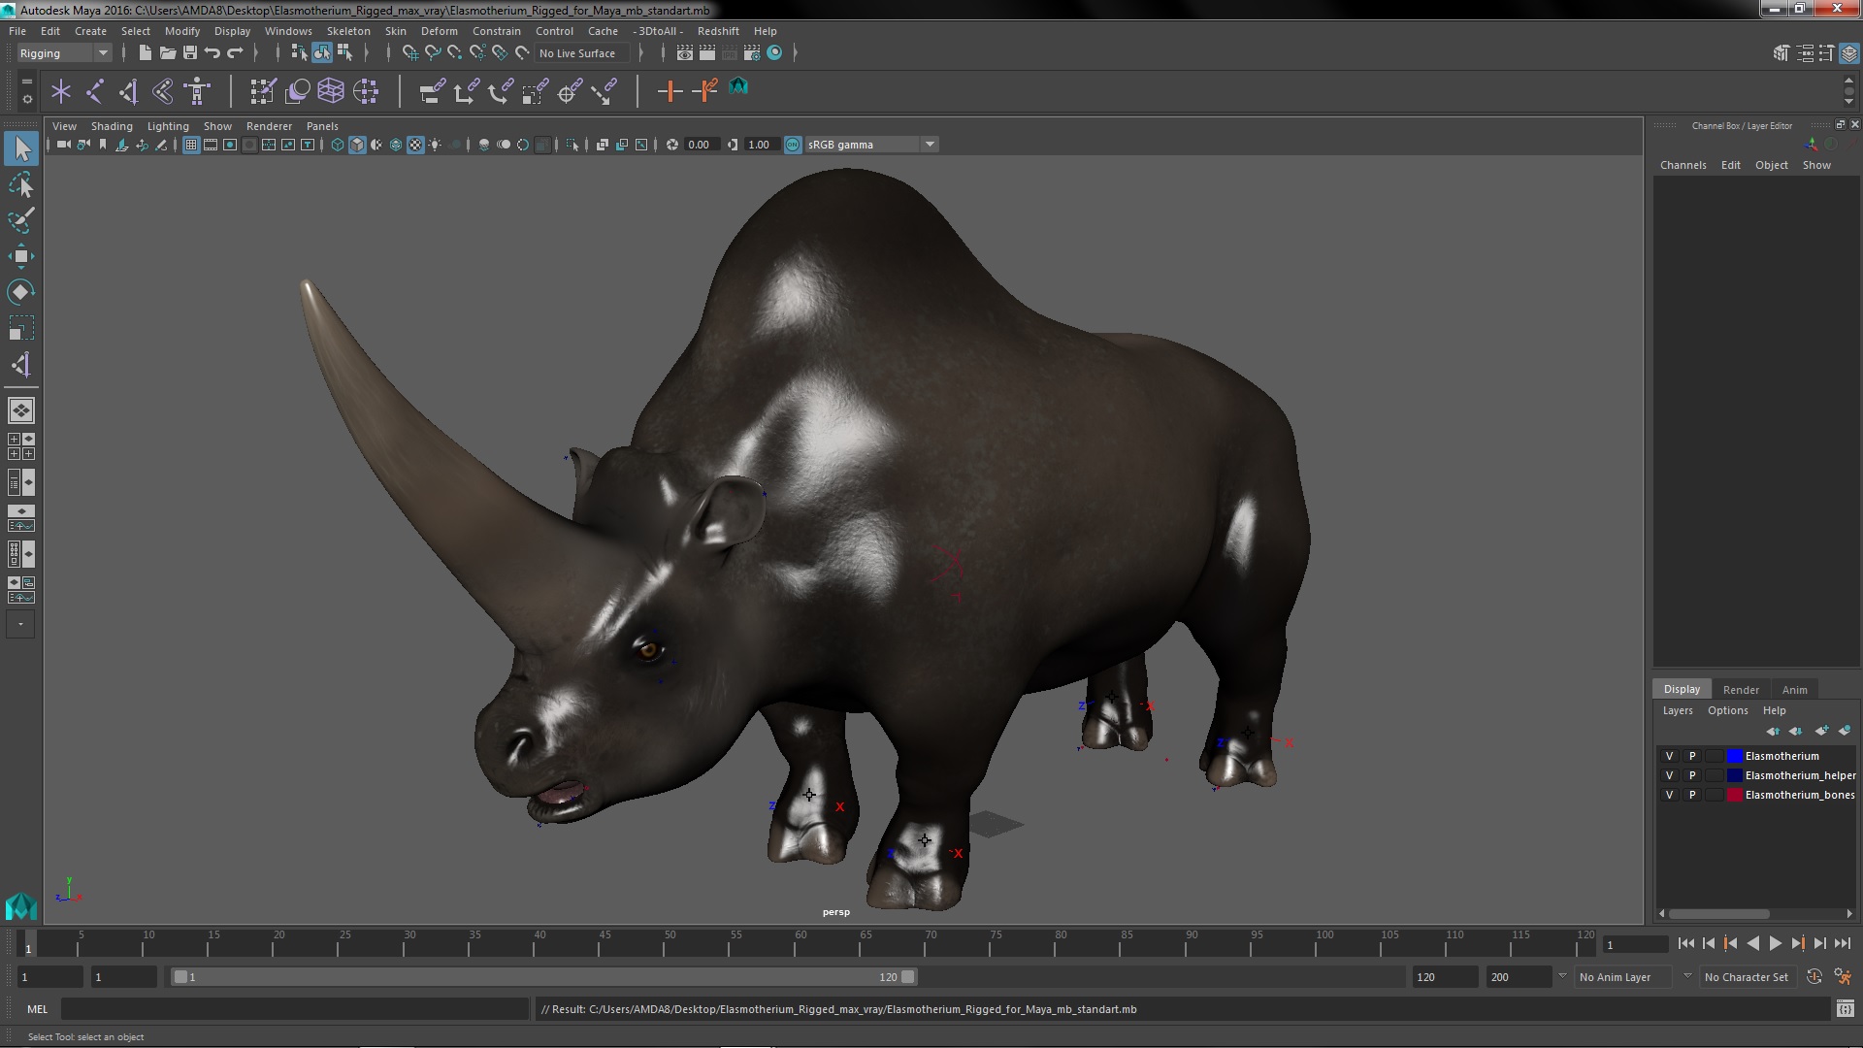Click the Undo arrow icon
1863x1048 pixels.
tap(212, 53)
